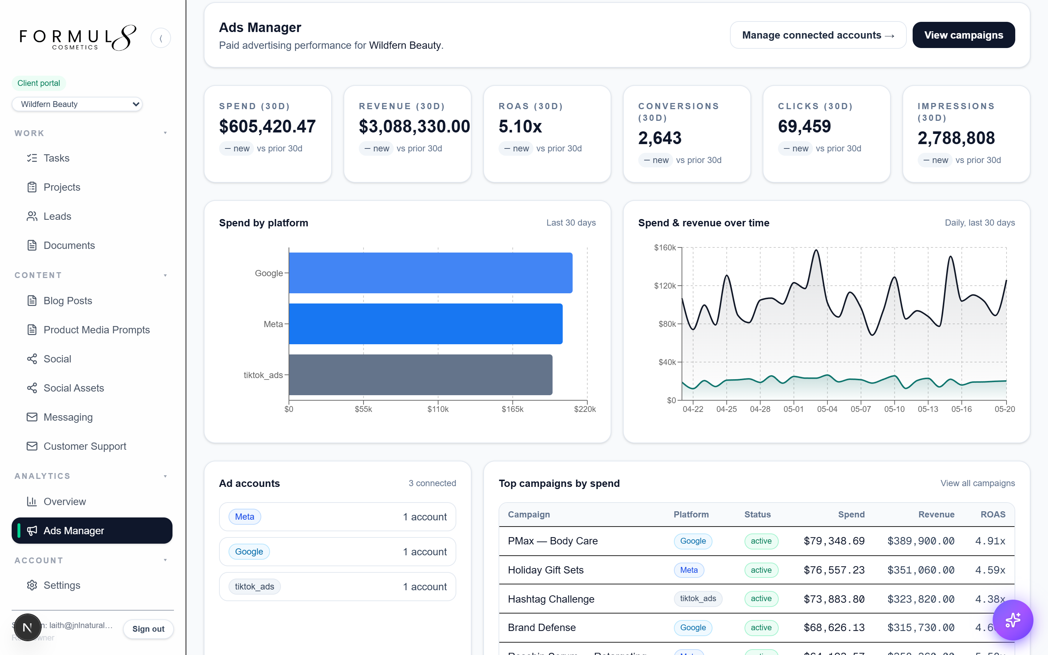
Task: Click the Product Media Prompts icon
Action: [32, 330]
